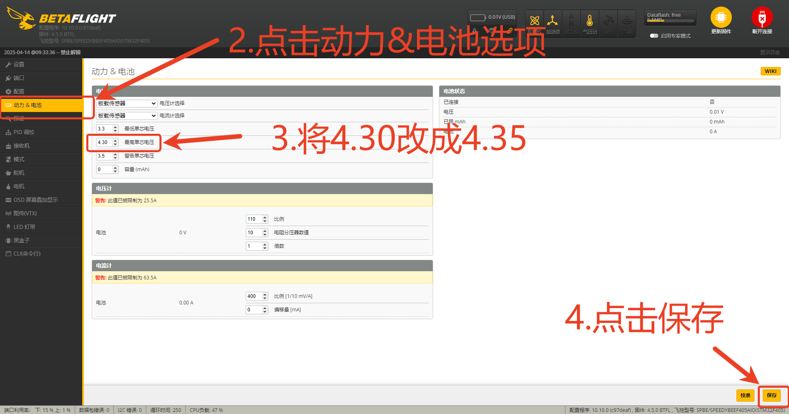This screenshot has height=414, width=789.
Task: Click the Betaflight bee logo
Action: [21, 18]
